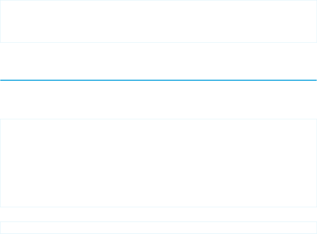Click the large empty bordered box
This screenshot has height=234, width=317.
tap(158, 163)
